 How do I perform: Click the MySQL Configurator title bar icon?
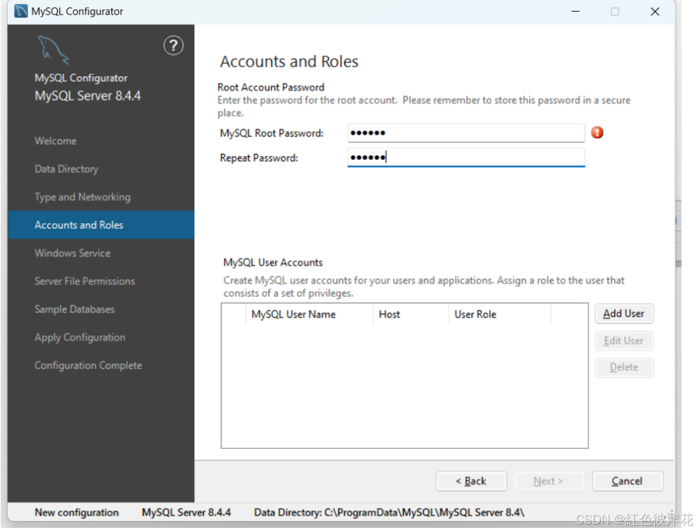coord(21,11)
